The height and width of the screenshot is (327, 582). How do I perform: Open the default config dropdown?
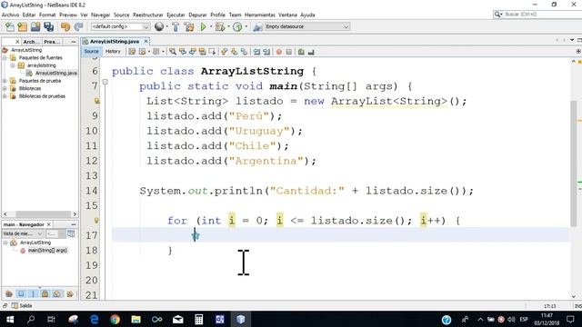click(x=120, y=26)
